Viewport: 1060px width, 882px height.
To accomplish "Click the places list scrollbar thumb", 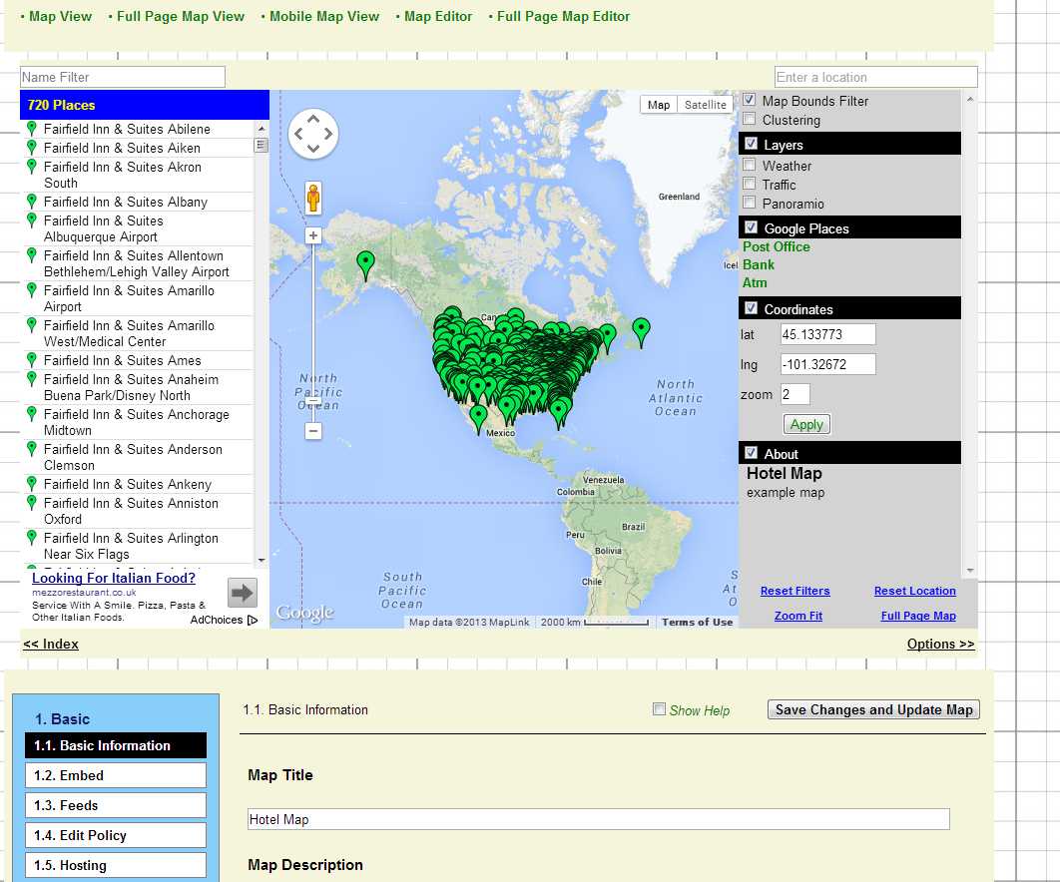I will [x=261, y=146].
